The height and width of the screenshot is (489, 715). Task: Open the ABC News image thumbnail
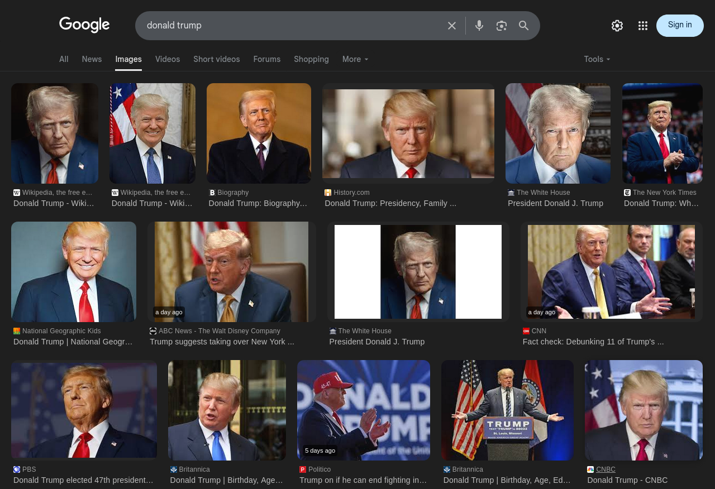pyautogui.click(x=232, y=272)
